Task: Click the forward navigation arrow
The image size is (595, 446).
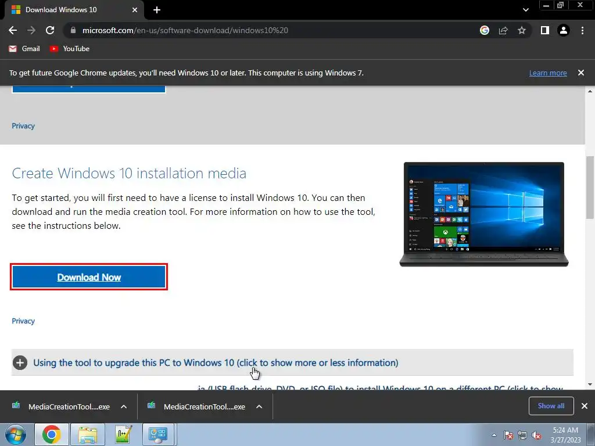Action: (x=31, y=30)
